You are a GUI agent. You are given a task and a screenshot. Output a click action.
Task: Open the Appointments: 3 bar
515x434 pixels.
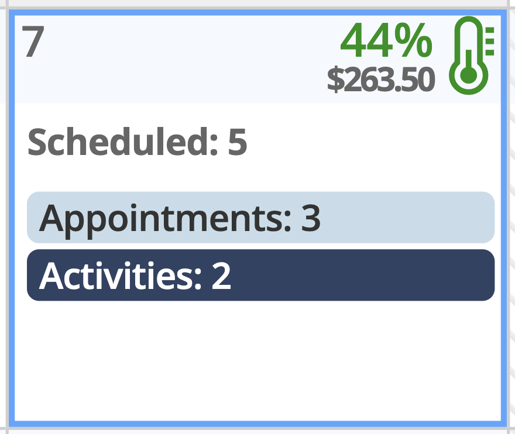tap(260, 217)
